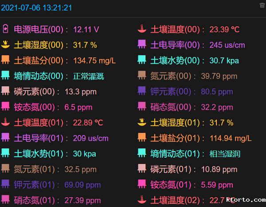Click the thermometer icon beside 土壤温度(01)
Viewport: 266px width, 207px height.
coord(5,122)
